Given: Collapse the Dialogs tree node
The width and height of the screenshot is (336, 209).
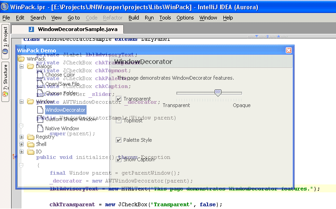Looking at the screenshot, I should pos(21,66).
